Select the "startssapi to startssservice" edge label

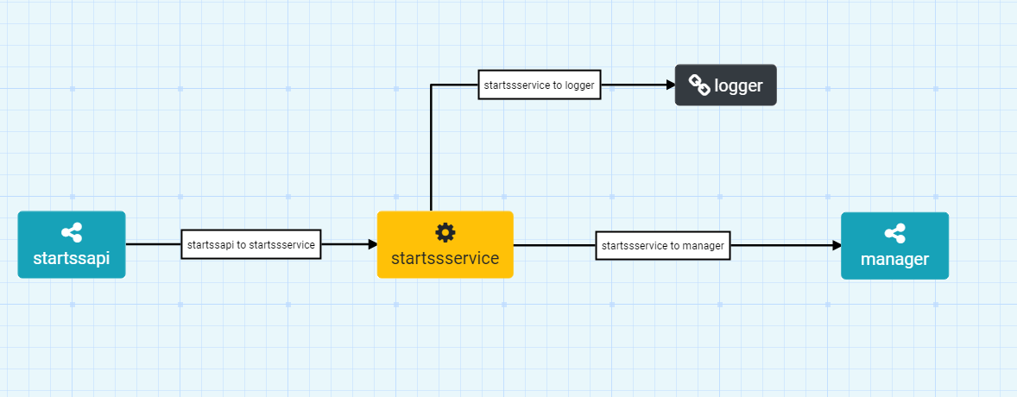251,245
